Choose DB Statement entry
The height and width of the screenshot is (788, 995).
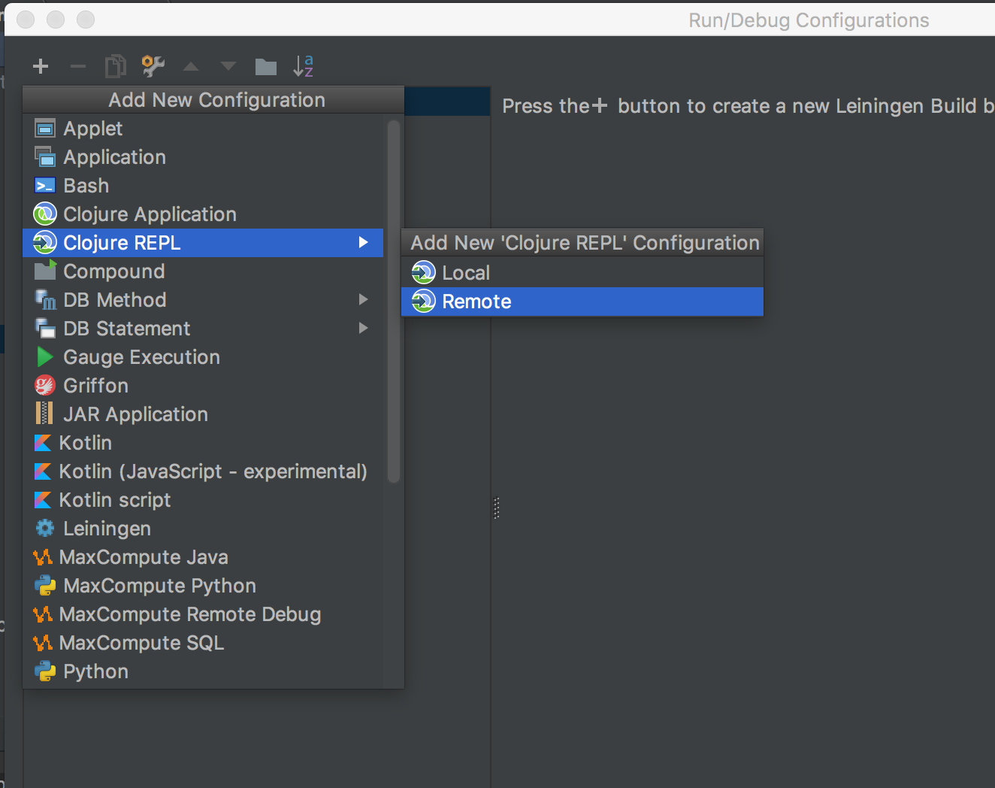pyautogui.click(x=203, y=329)
